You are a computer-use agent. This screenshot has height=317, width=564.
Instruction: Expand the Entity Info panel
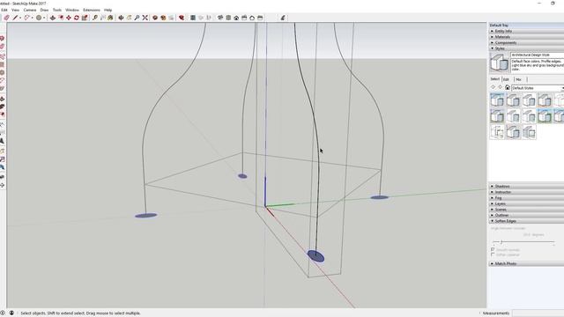(526, 32)
